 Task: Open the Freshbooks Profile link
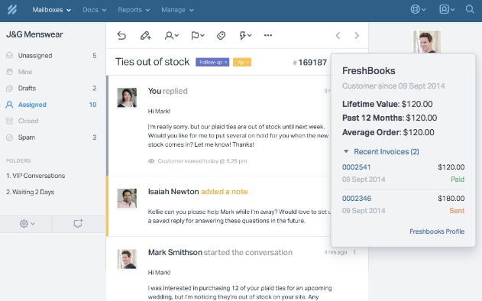[437, 231]
